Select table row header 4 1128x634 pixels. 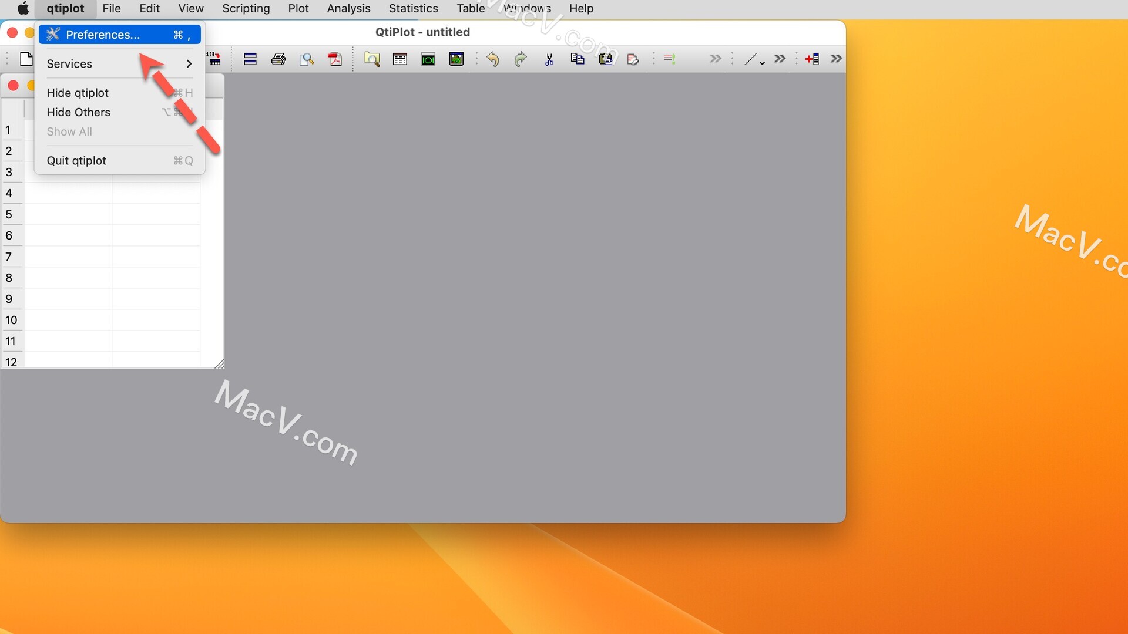click(11, 193)
